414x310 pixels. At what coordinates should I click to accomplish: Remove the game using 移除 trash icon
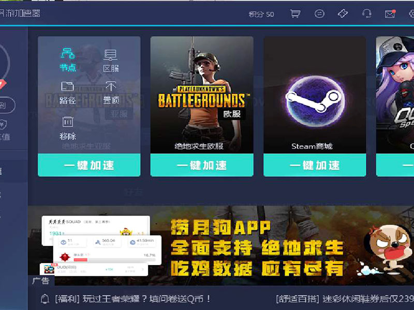click(68, 128)
